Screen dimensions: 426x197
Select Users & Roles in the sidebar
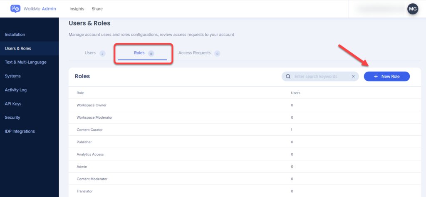click(30, 48)
